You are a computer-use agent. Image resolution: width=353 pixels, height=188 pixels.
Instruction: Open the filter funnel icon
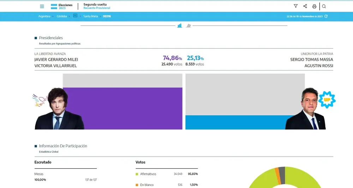[295, 6]
